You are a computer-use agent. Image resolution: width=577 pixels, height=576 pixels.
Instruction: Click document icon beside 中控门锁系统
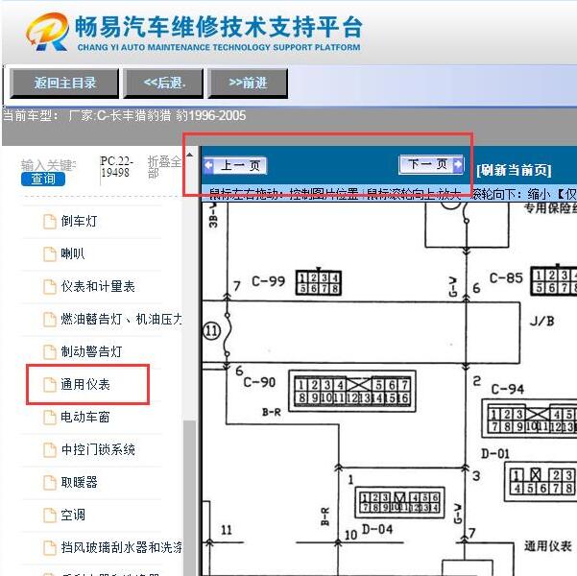(x=50, y=449)
